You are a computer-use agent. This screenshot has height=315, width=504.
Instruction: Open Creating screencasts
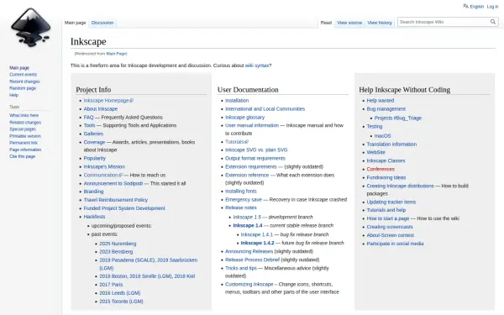pyautogui.click(x=390, y=227)
